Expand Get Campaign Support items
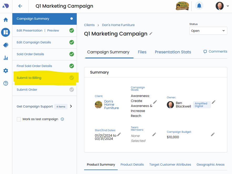232x174 pixels. point(71,106)
